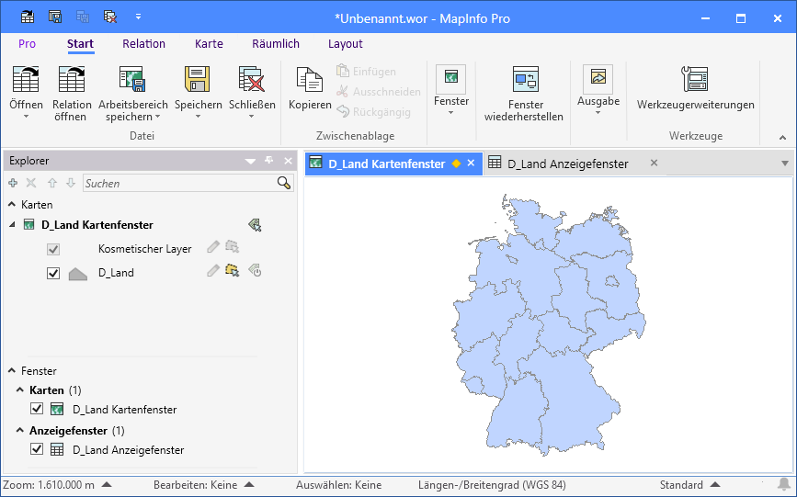
Task: Click first quick access toolbar table icon
Action: [x=28, y=17]
